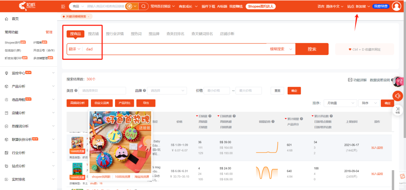Open the 常用类目预设 dropdown
The width and height of the screenshot is (406, 190).
click(x=163, y=6)
